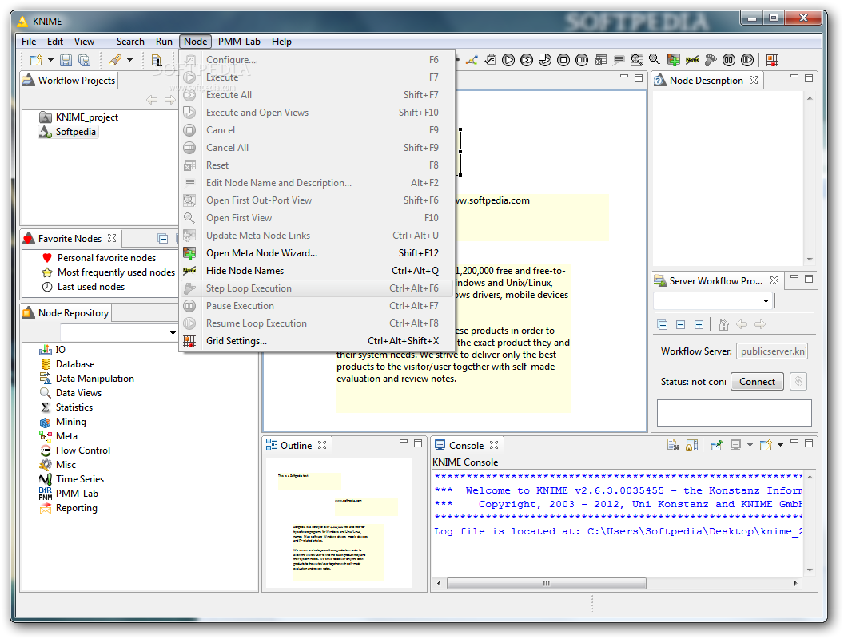
Task: Choose Hide Node Names menu entry
Action: pos(317,271)
